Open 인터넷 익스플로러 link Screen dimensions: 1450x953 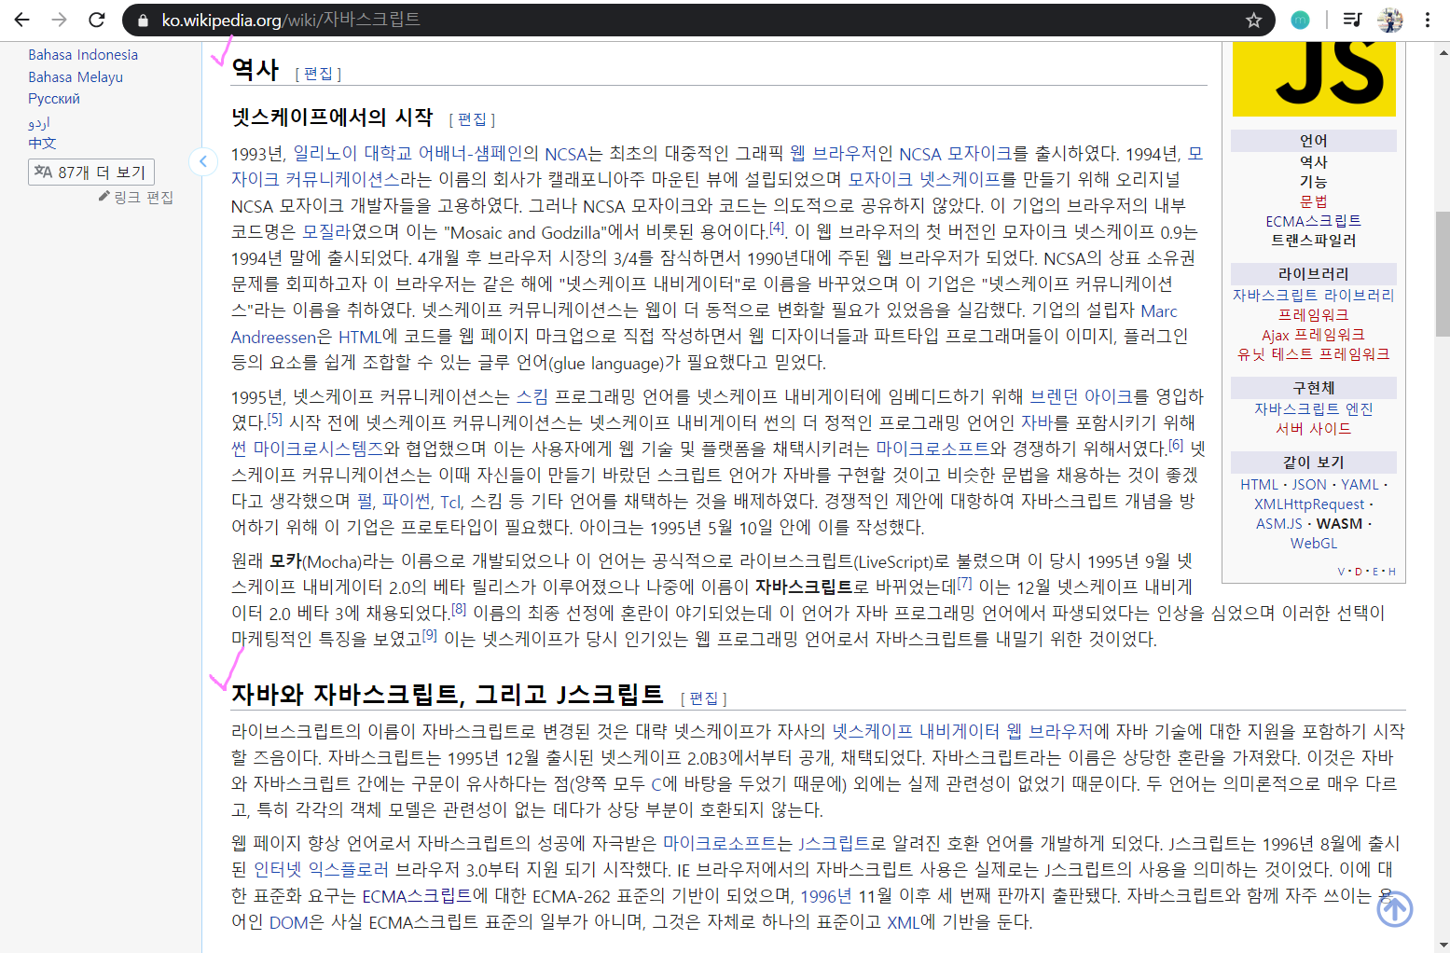321,869
